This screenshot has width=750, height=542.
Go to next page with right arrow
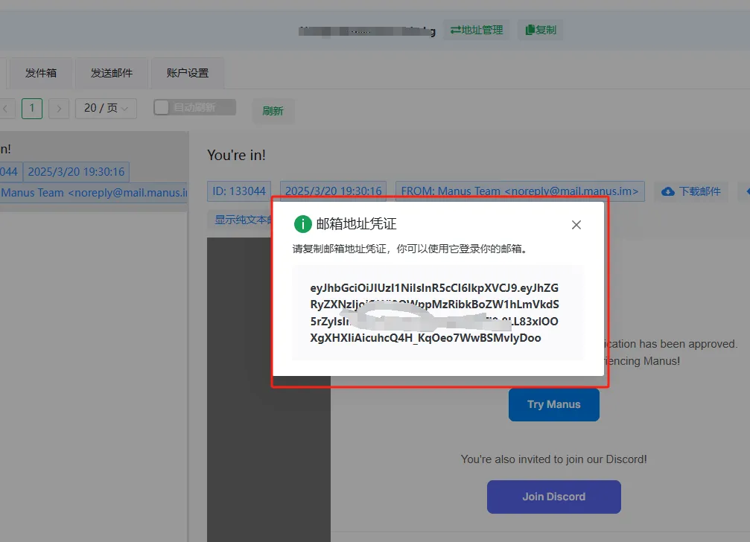click(59, 109)
